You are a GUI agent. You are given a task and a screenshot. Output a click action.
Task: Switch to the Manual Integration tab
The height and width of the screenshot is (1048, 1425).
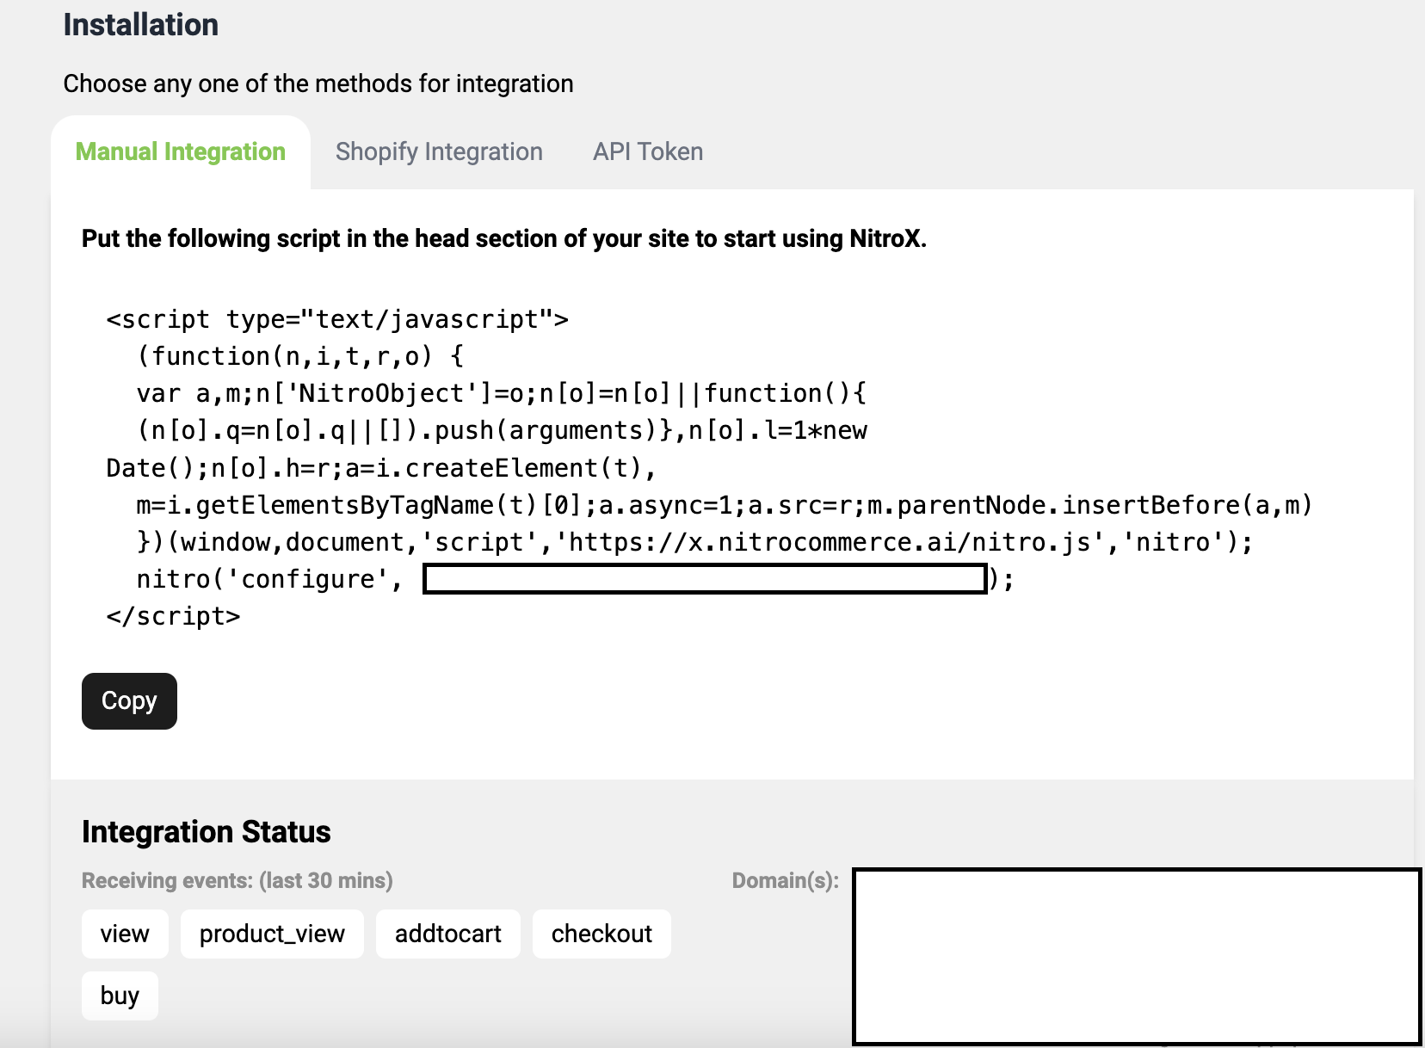point(181,152)
